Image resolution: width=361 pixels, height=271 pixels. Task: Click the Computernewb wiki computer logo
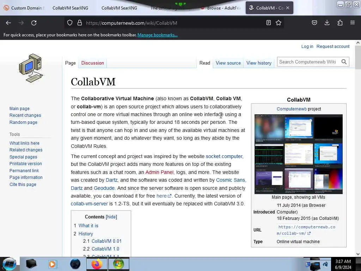[x=31, y=68]
